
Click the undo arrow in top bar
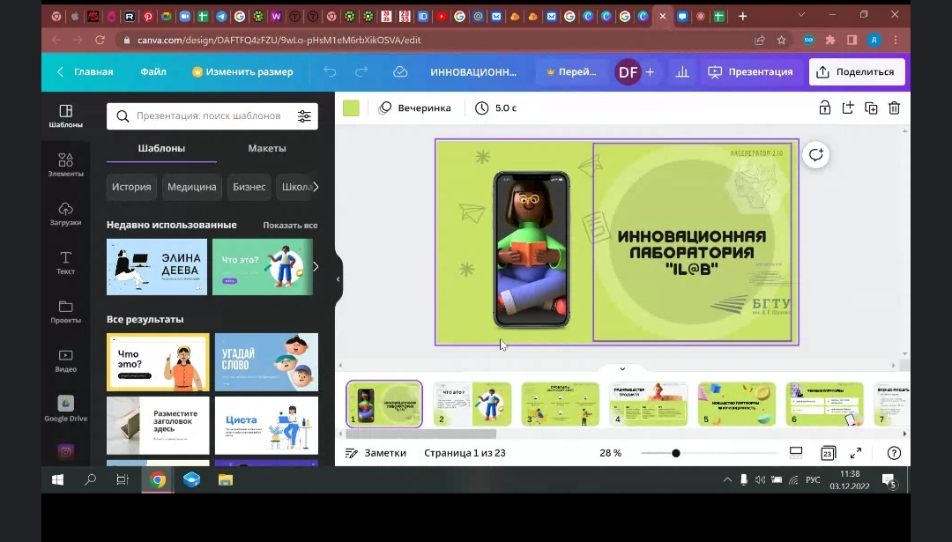(x=330, y=71)
